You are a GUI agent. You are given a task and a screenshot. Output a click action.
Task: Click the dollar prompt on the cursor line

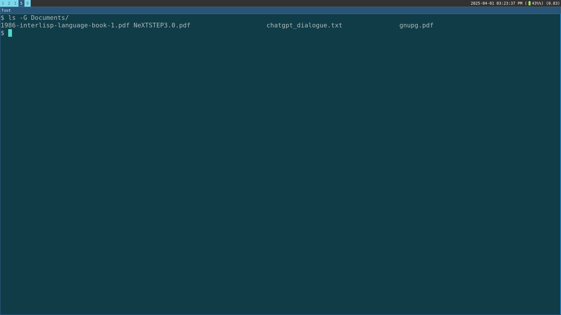[x=3, y=33]
